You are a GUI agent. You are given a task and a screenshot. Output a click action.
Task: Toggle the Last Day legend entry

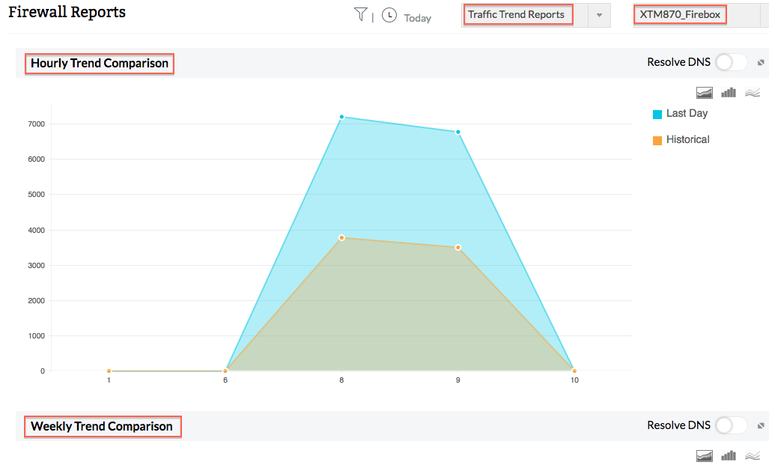pyautogui.click(x=679, y=113)
